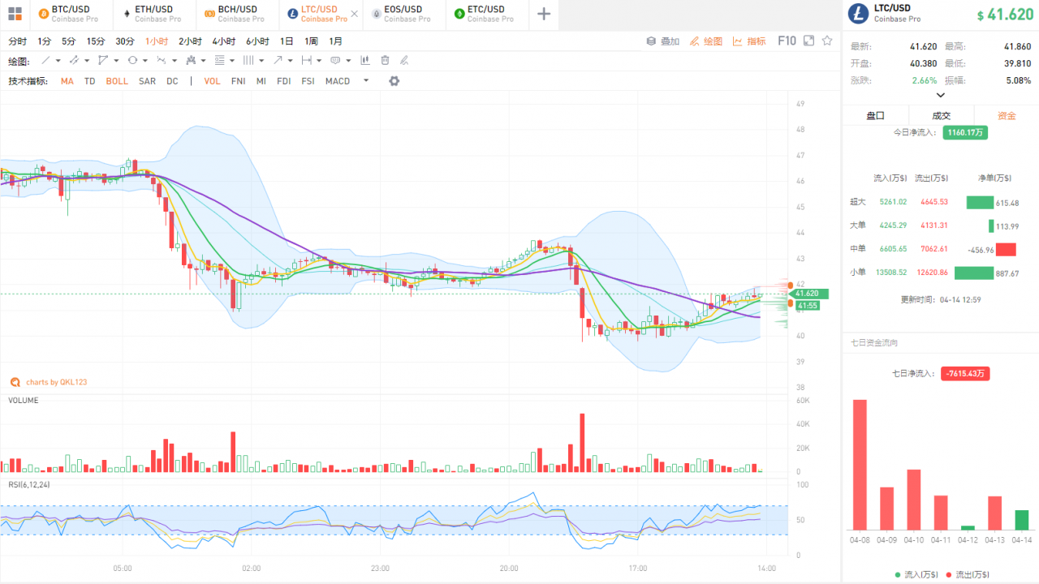Click the Litecoin logo in the right panel

coord(858,14)
